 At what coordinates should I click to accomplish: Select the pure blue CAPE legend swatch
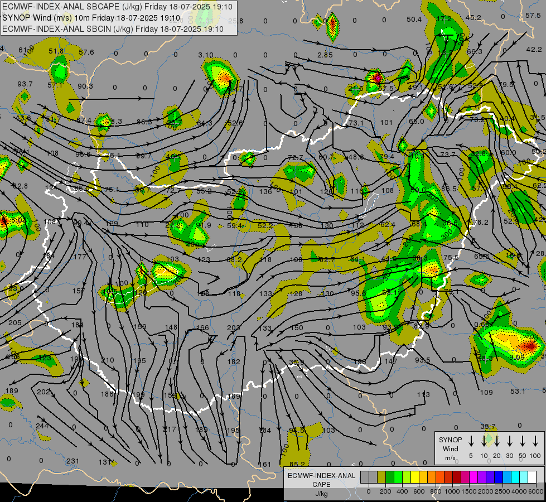click(x=498, y=477)
